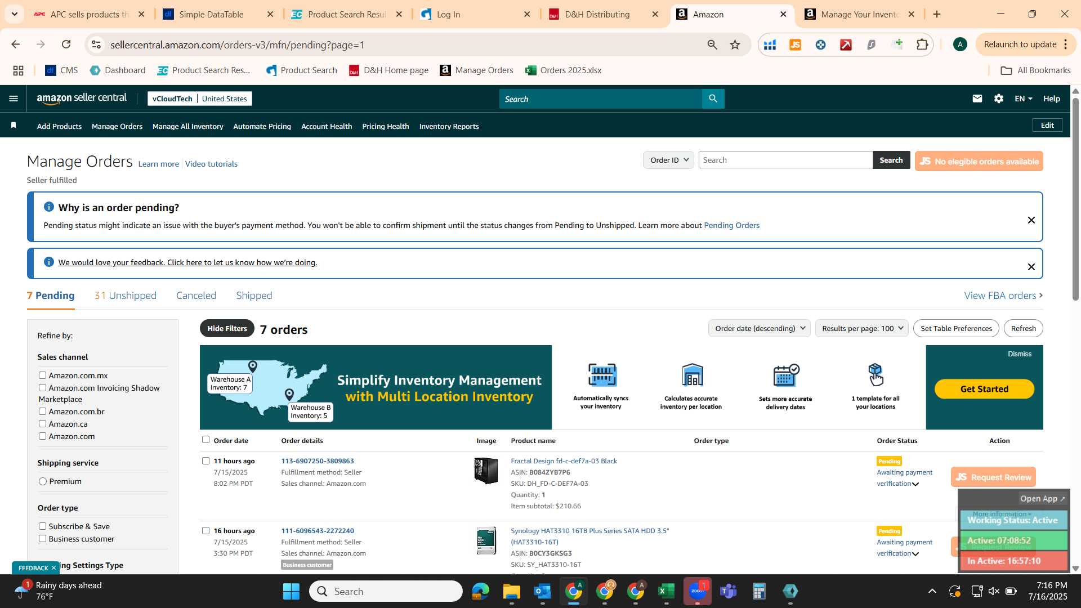The width and height of the screenshot is (1081, 608).
Task: Click the order search input field
Action: coord(785,160)
